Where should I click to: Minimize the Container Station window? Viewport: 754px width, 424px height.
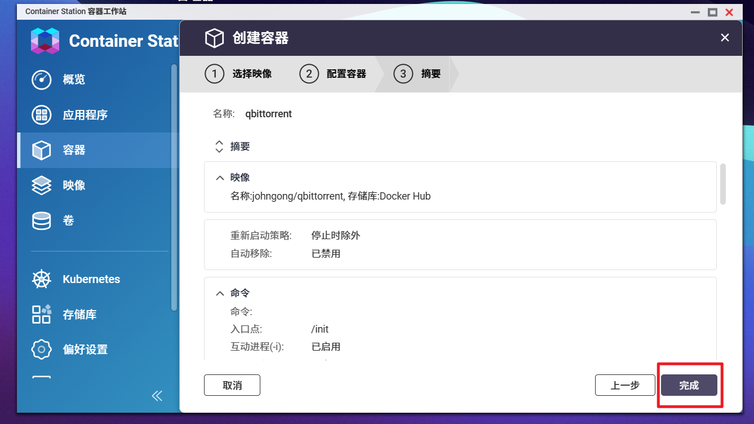click(x=695, y=12)
